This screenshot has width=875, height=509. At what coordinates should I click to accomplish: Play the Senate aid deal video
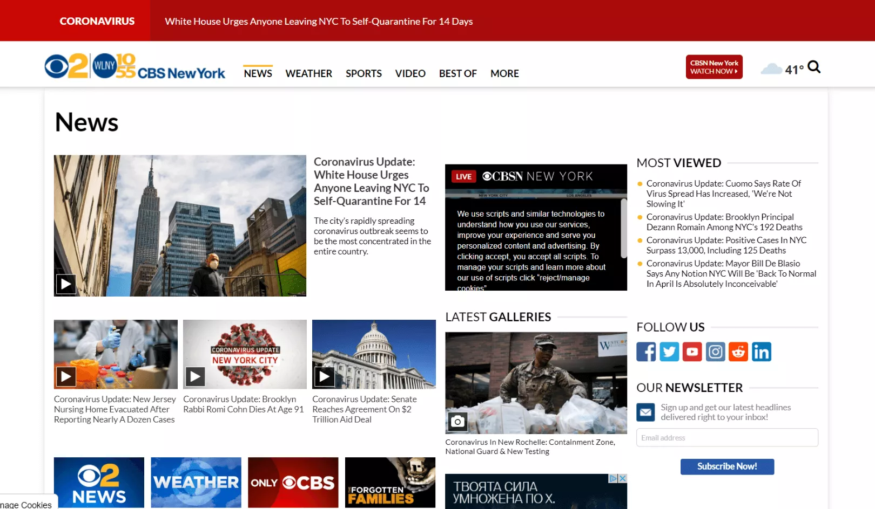point(324,376)
